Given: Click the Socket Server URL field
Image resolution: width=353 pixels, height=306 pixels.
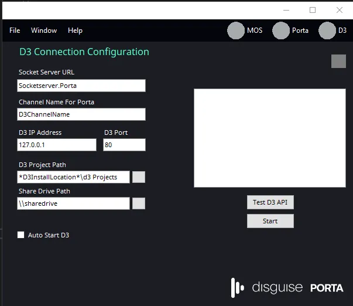Looking at the screenshot, I should click(x=81, y=86).
